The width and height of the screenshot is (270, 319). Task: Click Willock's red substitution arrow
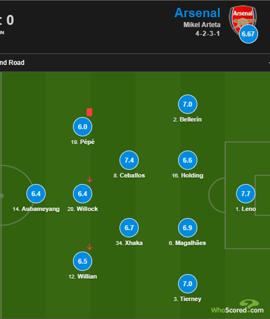[89, 180]
